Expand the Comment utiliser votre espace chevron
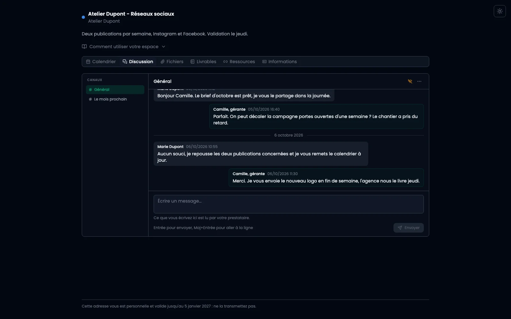 164,47
